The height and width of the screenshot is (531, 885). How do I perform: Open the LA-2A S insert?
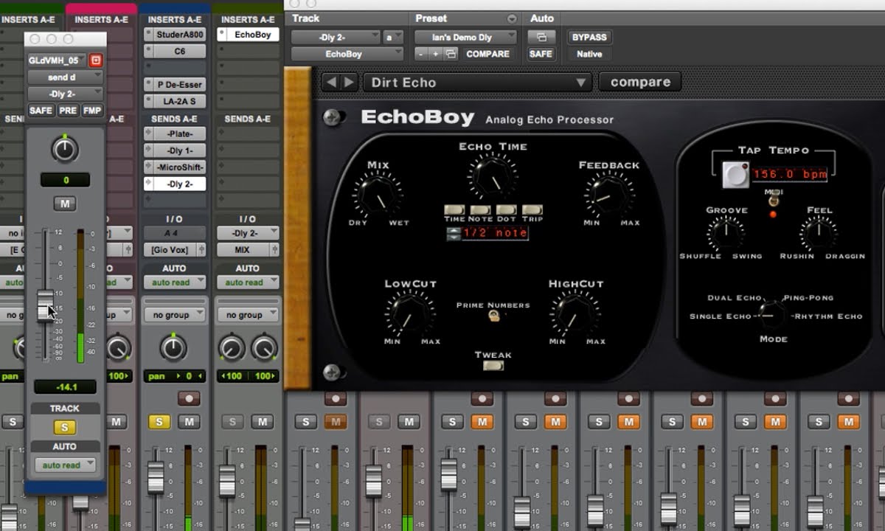(x=175, y=101)
